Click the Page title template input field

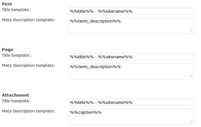(131, 57)
